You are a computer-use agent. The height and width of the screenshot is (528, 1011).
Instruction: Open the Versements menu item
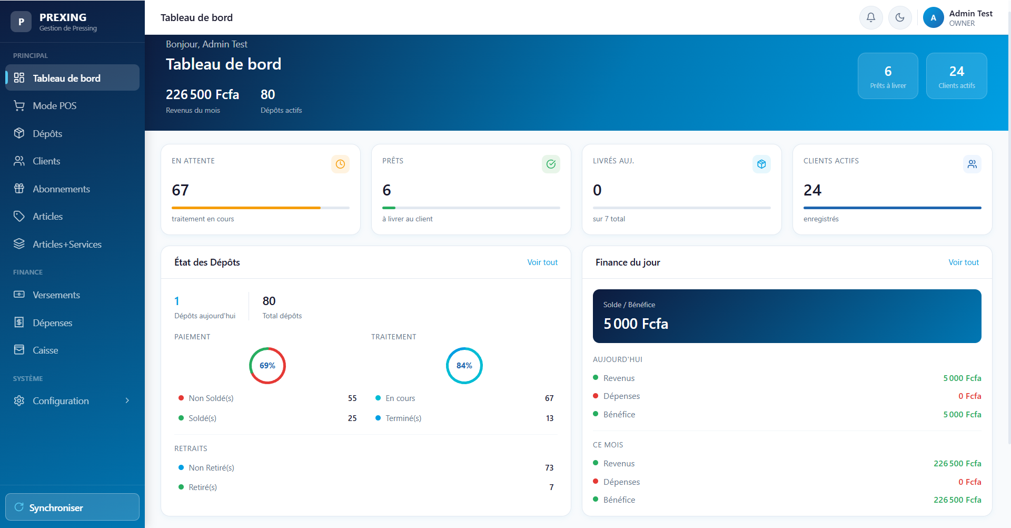[x=73, y=295]
